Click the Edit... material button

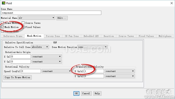[x=62, y=18]
